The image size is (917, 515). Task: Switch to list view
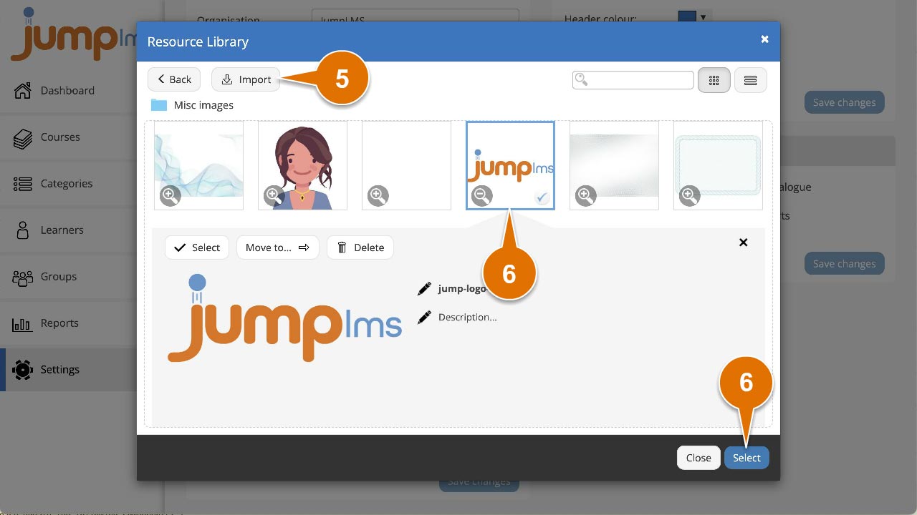(x=750, y=80)
